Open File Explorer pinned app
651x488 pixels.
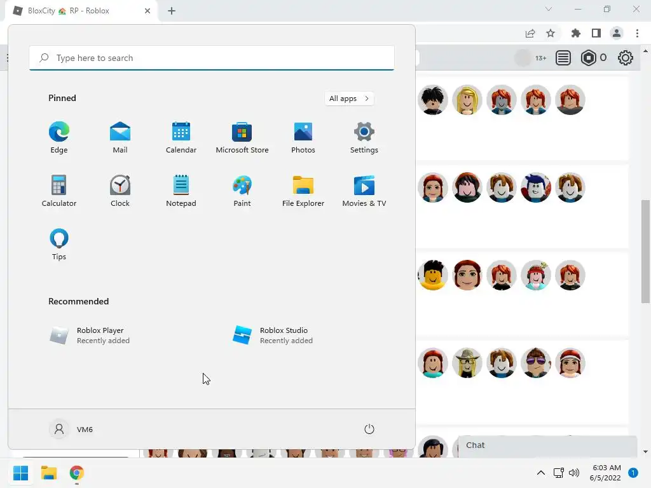click(303, 191)
